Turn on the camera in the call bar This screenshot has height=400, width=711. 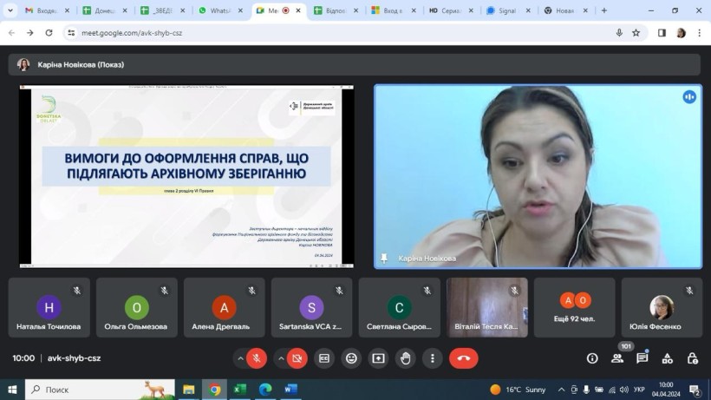297,357
